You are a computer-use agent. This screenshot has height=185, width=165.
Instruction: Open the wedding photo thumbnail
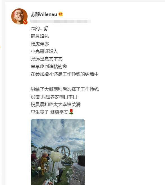[x=58, y=152]
